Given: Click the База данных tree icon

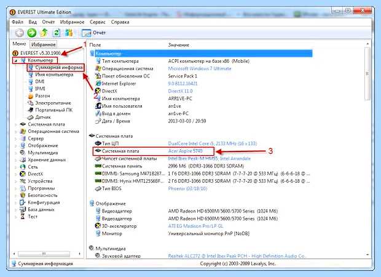Looking at the screenshot, I should coord(23,209).
